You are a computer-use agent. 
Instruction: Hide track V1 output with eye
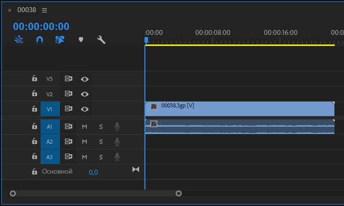(x=85, y=109)
